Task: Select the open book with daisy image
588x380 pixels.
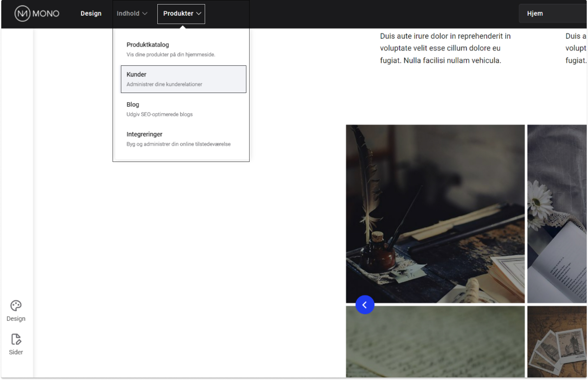Action: (x=557, y=214)
